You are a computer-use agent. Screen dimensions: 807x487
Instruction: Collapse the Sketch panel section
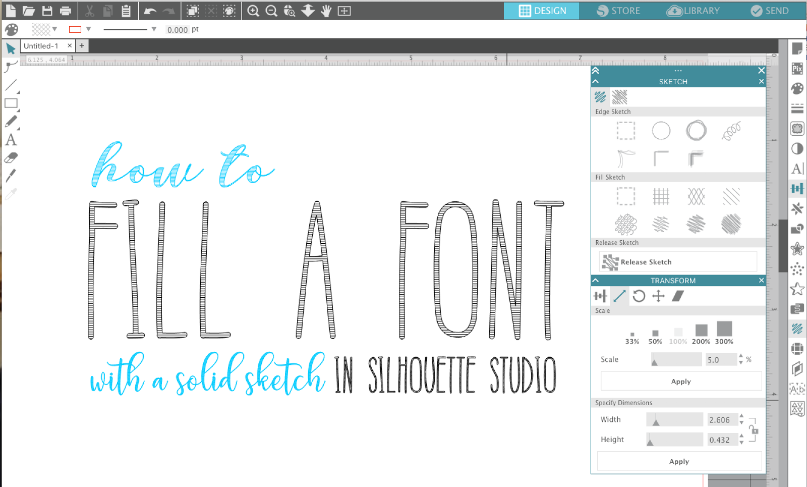596,81
